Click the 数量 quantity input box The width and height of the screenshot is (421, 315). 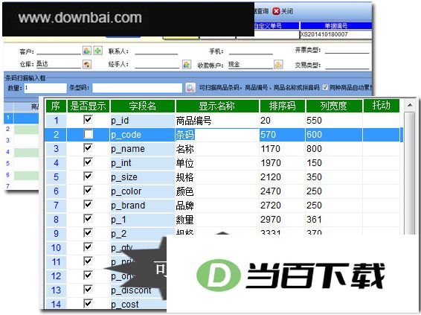pyautogui.click(x=45, y=88)
